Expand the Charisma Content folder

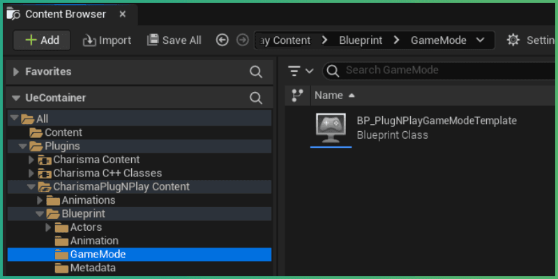(x=31, y=160)
